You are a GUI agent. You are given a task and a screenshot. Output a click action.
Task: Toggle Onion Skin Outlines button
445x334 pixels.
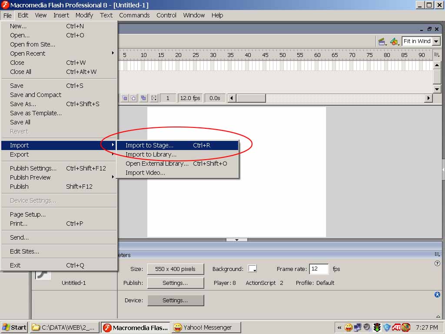[133, 98]
